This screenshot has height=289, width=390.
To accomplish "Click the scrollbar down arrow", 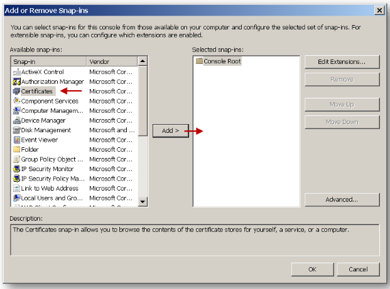I will (x=143, y=201).
